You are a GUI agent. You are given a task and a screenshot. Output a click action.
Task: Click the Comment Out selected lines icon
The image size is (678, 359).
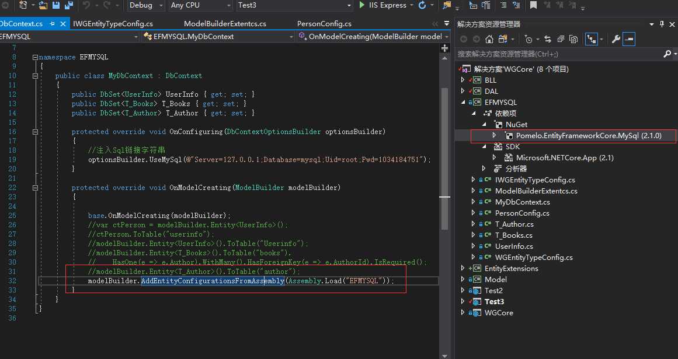point(503,5)
